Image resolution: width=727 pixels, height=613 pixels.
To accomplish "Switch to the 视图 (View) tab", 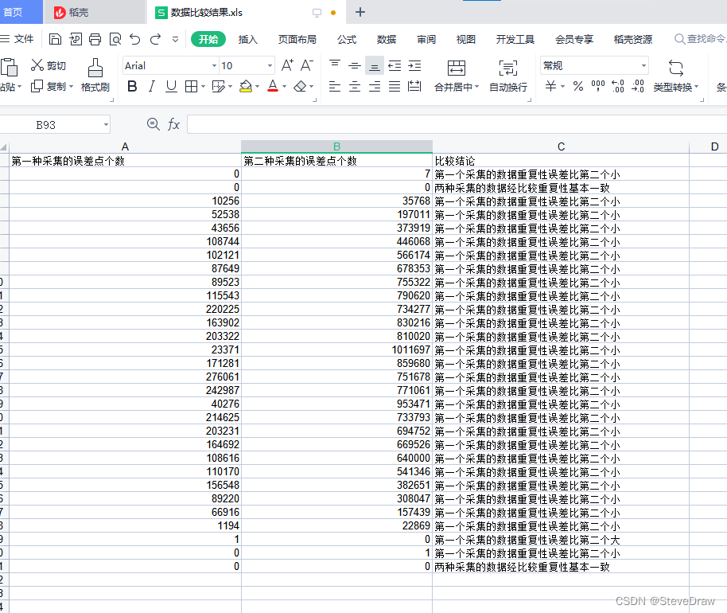I will pos(465,40).
